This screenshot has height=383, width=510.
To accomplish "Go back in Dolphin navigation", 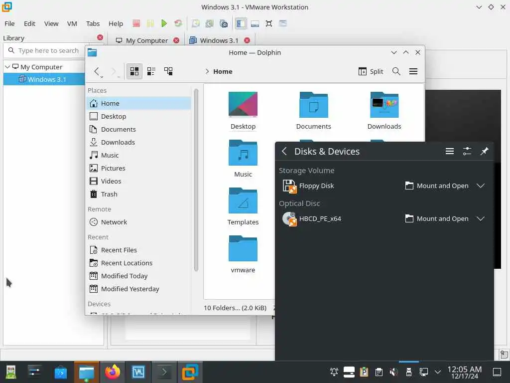I will coord(97,71).
